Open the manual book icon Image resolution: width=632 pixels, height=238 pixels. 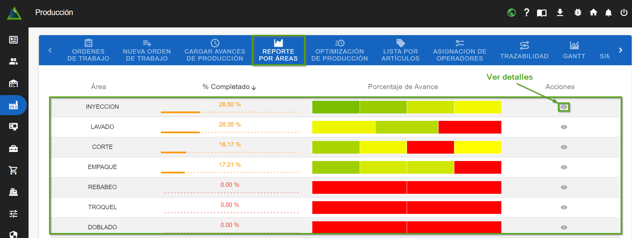(542, 13)
